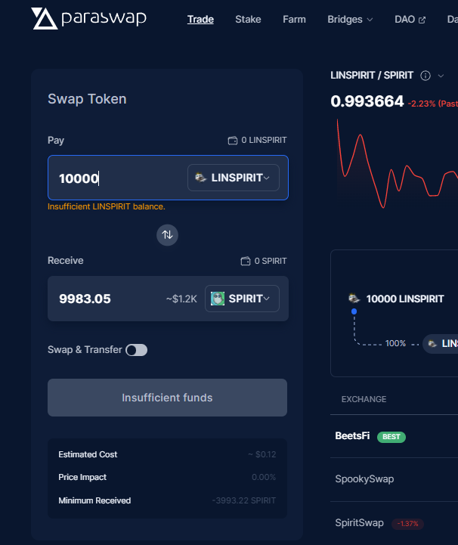Click the 0.993664 price value
Viewport: 458px width, 545px height.
click(x=367, y=101)
